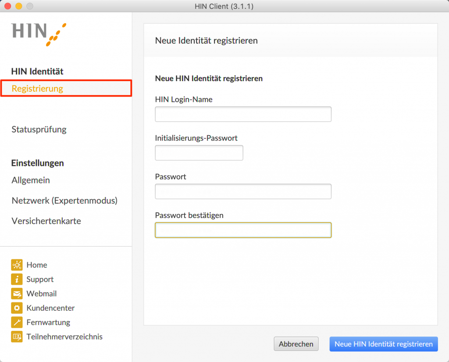Viewport: 449px width, 362px height.
Task: Click the Initialisierungs-Passwort input field
Action: pos(199,153)
